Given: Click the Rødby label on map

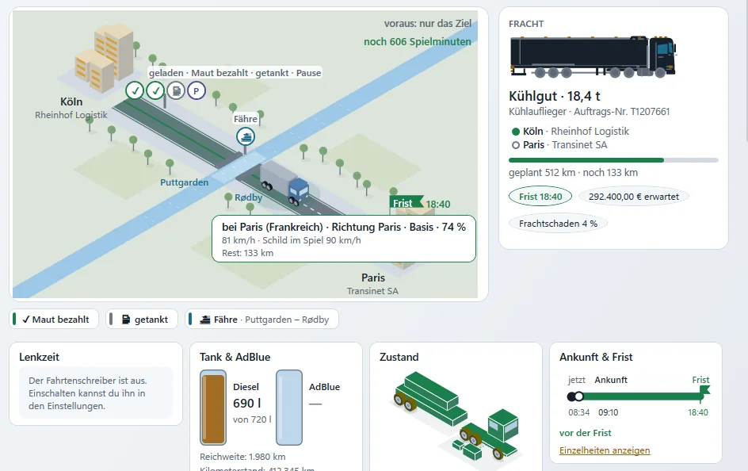Looking at the screenshot, I should coord(248,197).
